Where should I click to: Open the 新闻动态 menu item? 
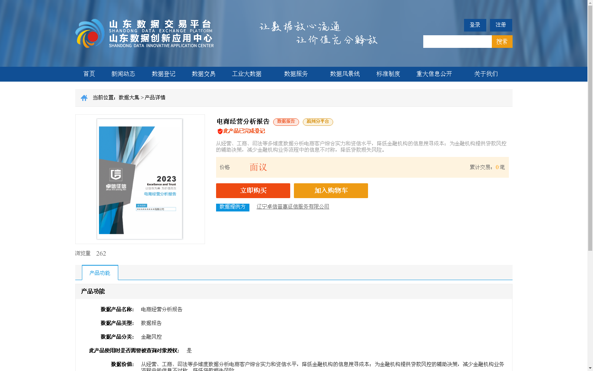point(123,74)
